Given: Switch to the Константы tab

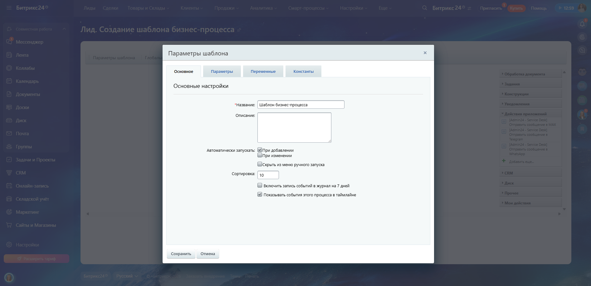Looking at the screenshot, I should click(303, 71).
